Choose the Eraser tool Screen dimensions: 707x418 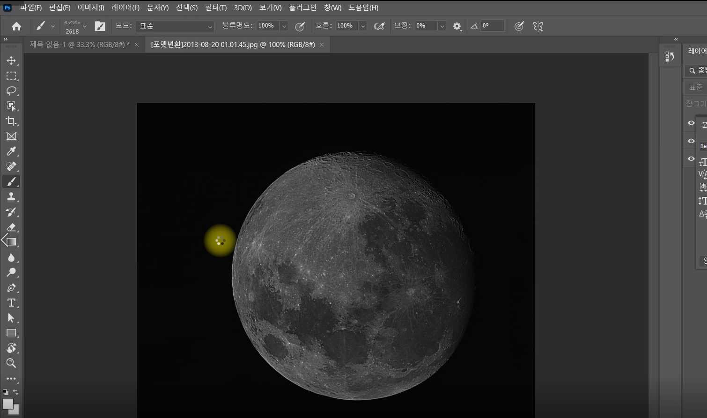[11, 227]
